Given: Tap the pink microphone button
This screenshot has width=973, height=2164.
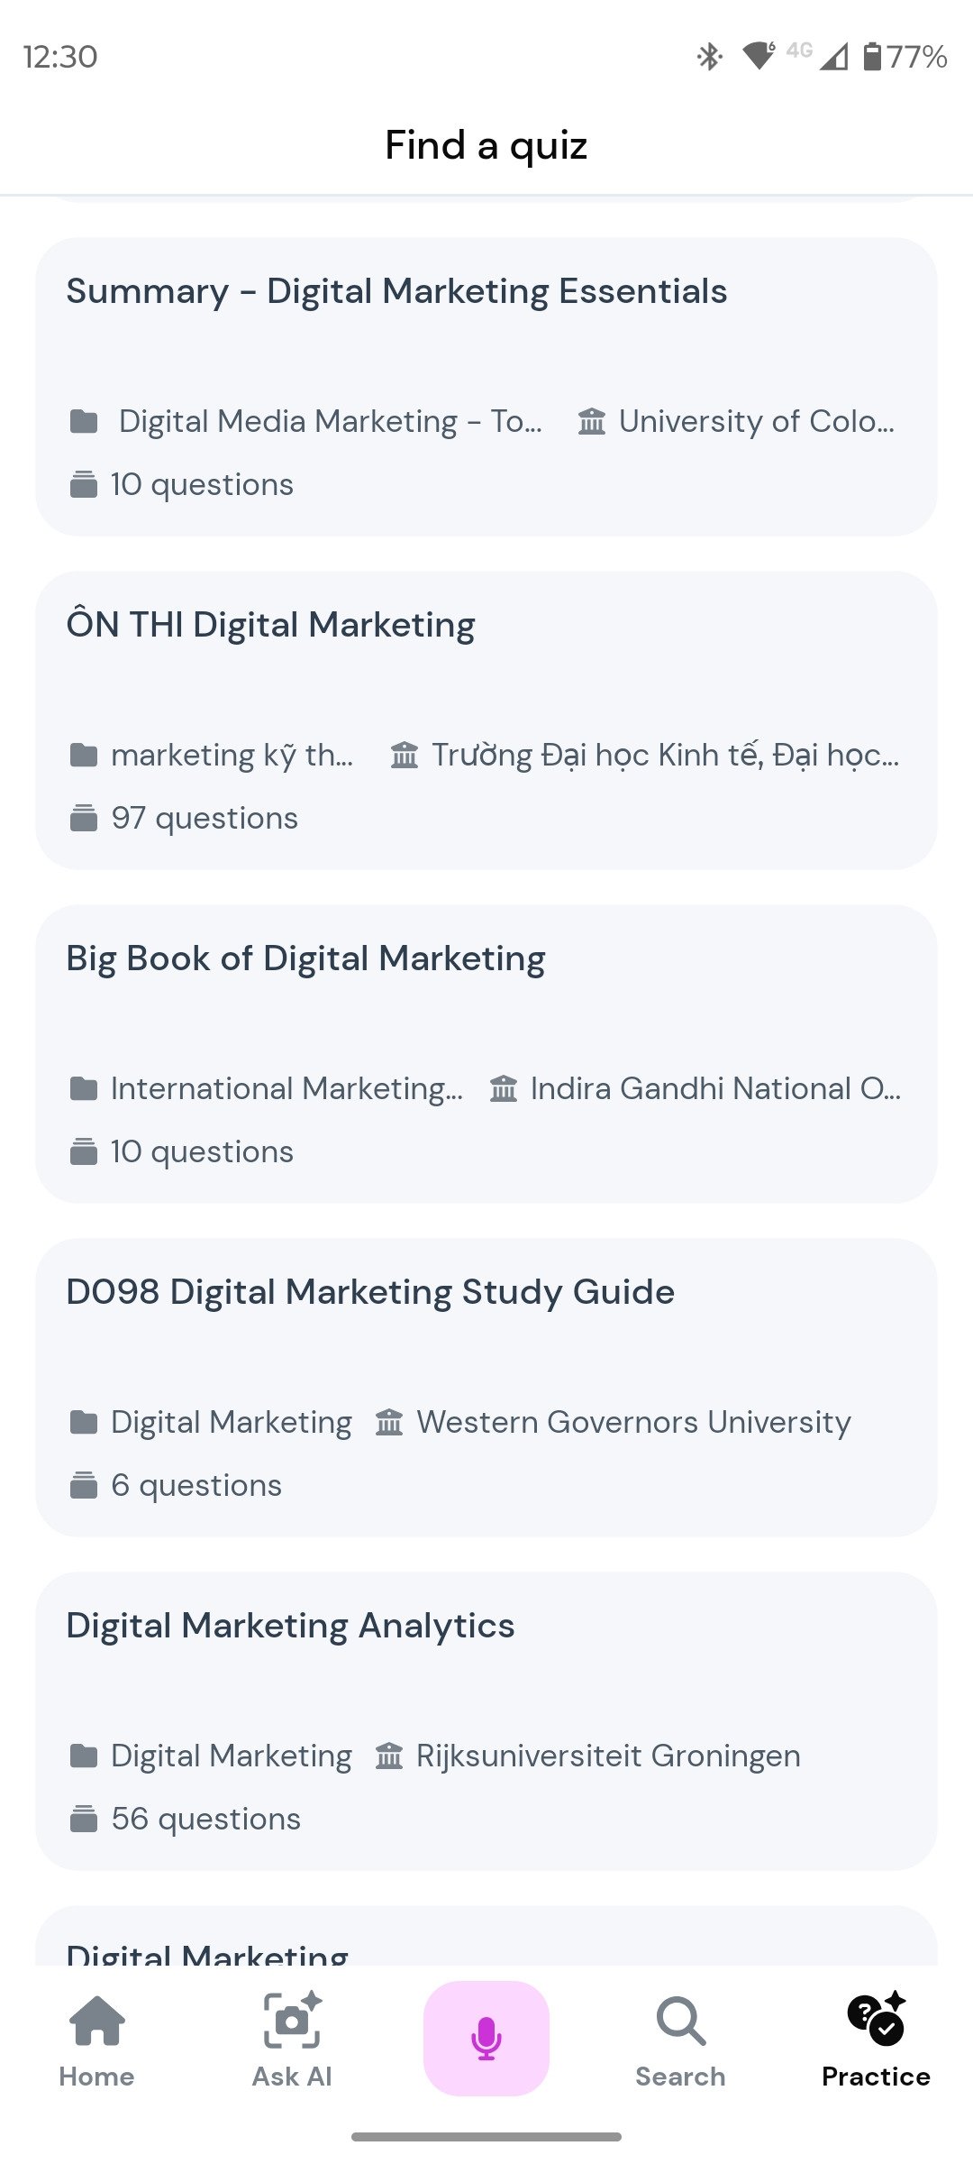Looking at the screenshot, I should coord(486,2038).
